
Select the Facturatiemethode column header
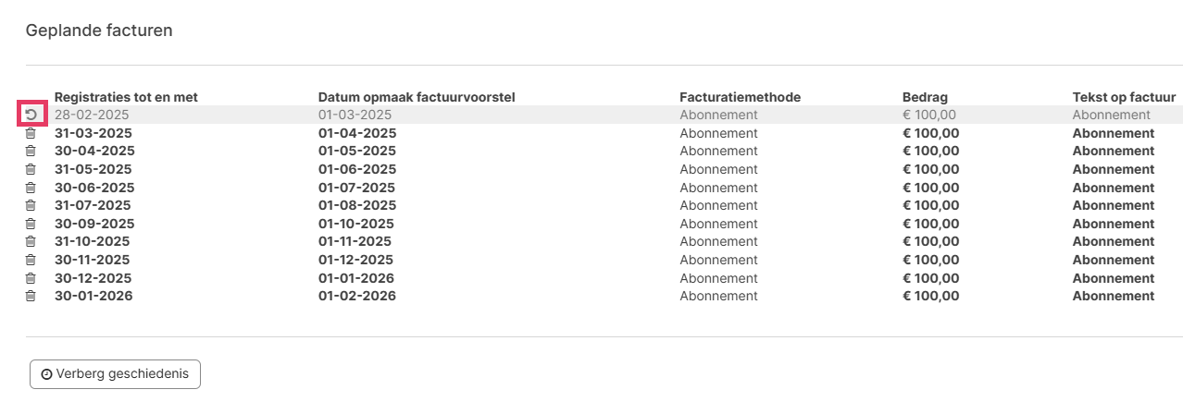[x=740, y=97]
